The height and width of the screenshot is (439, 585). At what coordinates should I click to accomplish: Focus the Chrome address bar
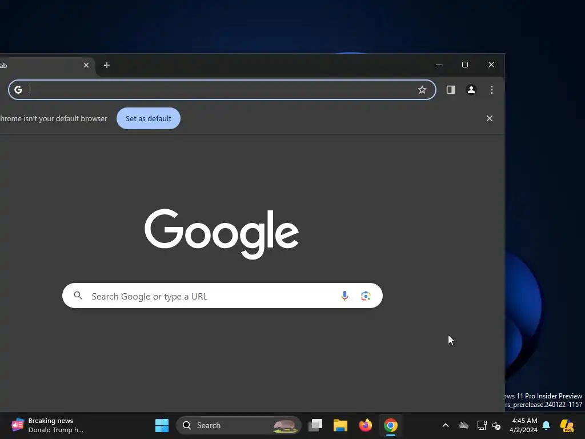222,90
